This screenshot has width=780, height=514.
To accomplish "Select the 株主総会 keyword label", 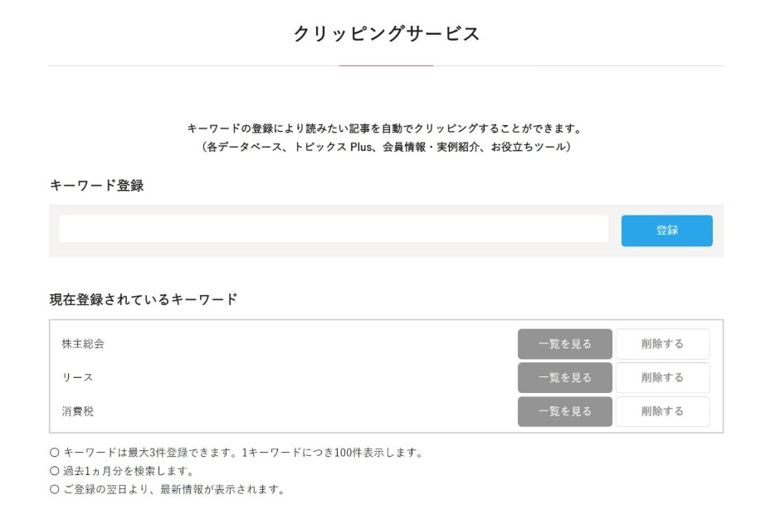I will [x=83, y=344].
